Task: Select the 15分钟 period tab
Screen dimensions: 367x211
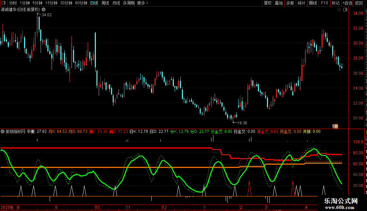Action: tap(51, 3)
